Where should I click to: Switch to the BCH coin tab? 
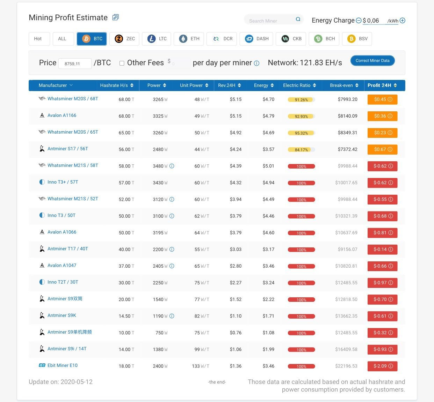coord(324,39)
